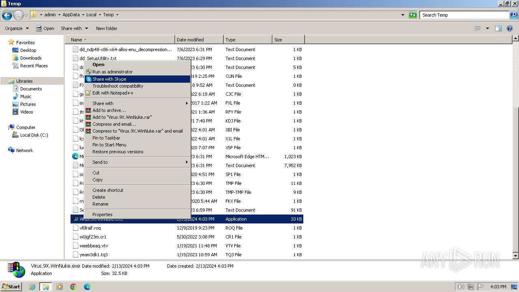The width and height of the screenshot is (519, 292).
Task: Open Downloads in navigation pane
Action: click(x=31, y=58)
